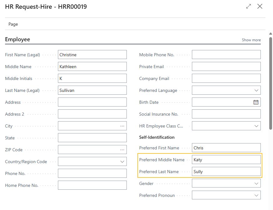Image resolution: width=273 pixels, height=210 pixels.
Task: Click the Address field
Action: click(x=92, y=102)
